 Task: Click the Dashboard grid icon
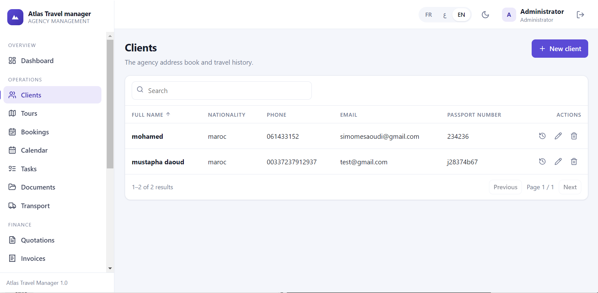(12, 61)
